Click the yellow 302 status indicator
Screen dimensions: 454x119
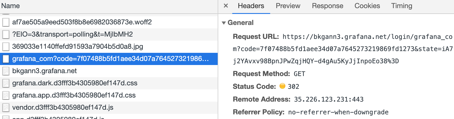pos(282,86)
